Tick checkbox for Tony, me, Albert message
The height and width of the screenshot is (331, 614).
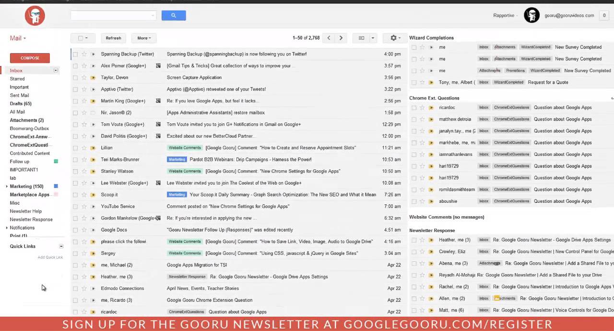[414, 82]
